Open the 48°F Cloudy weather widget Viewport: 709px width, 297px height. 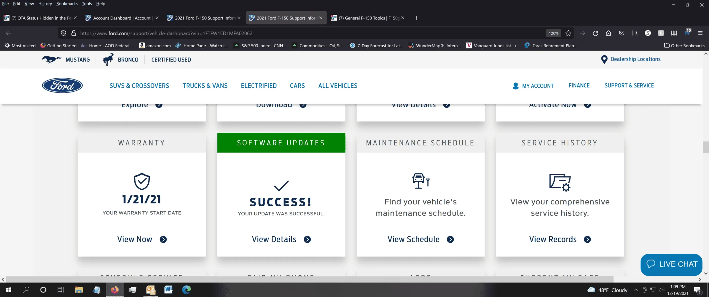607,290
